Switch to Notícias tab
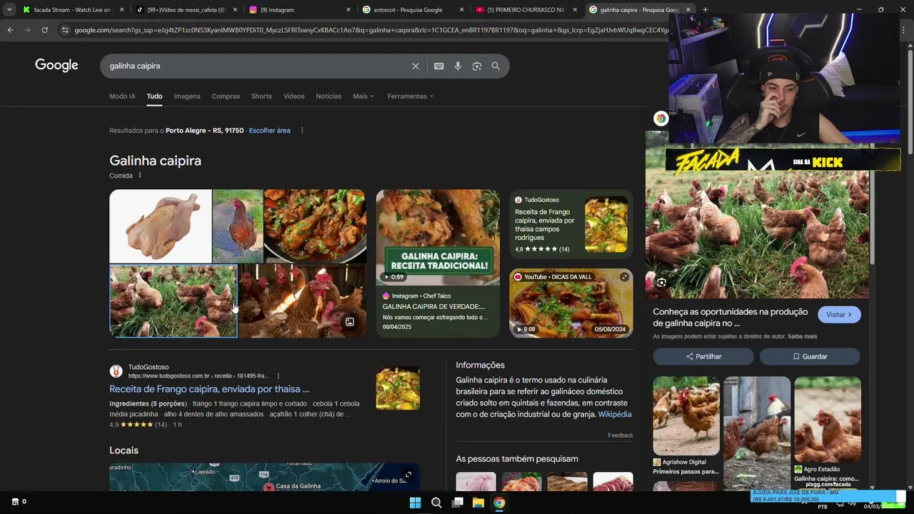914x514 pixels. coord(328,96)
